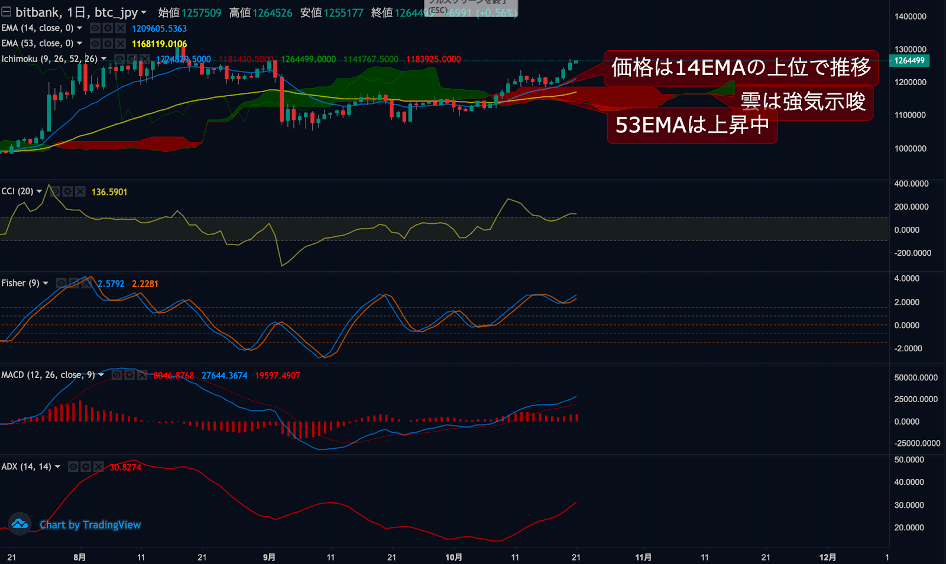Remove the EMA 53 indicator with X
Viewport: 946px width, 564px height.
(x=121, y=43)
